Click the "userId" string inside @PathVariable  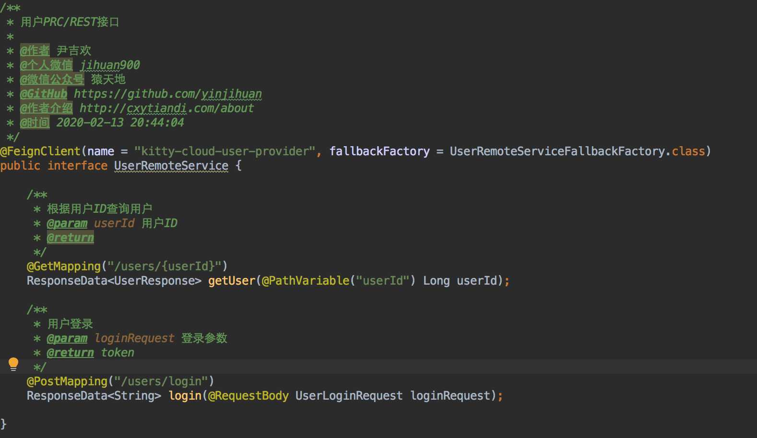(382, 281)
